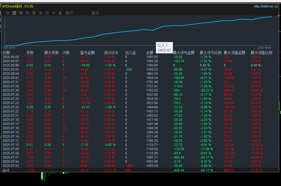Click the M tab button
Viewport: 281px width, 186px height.
click(54, 13)
